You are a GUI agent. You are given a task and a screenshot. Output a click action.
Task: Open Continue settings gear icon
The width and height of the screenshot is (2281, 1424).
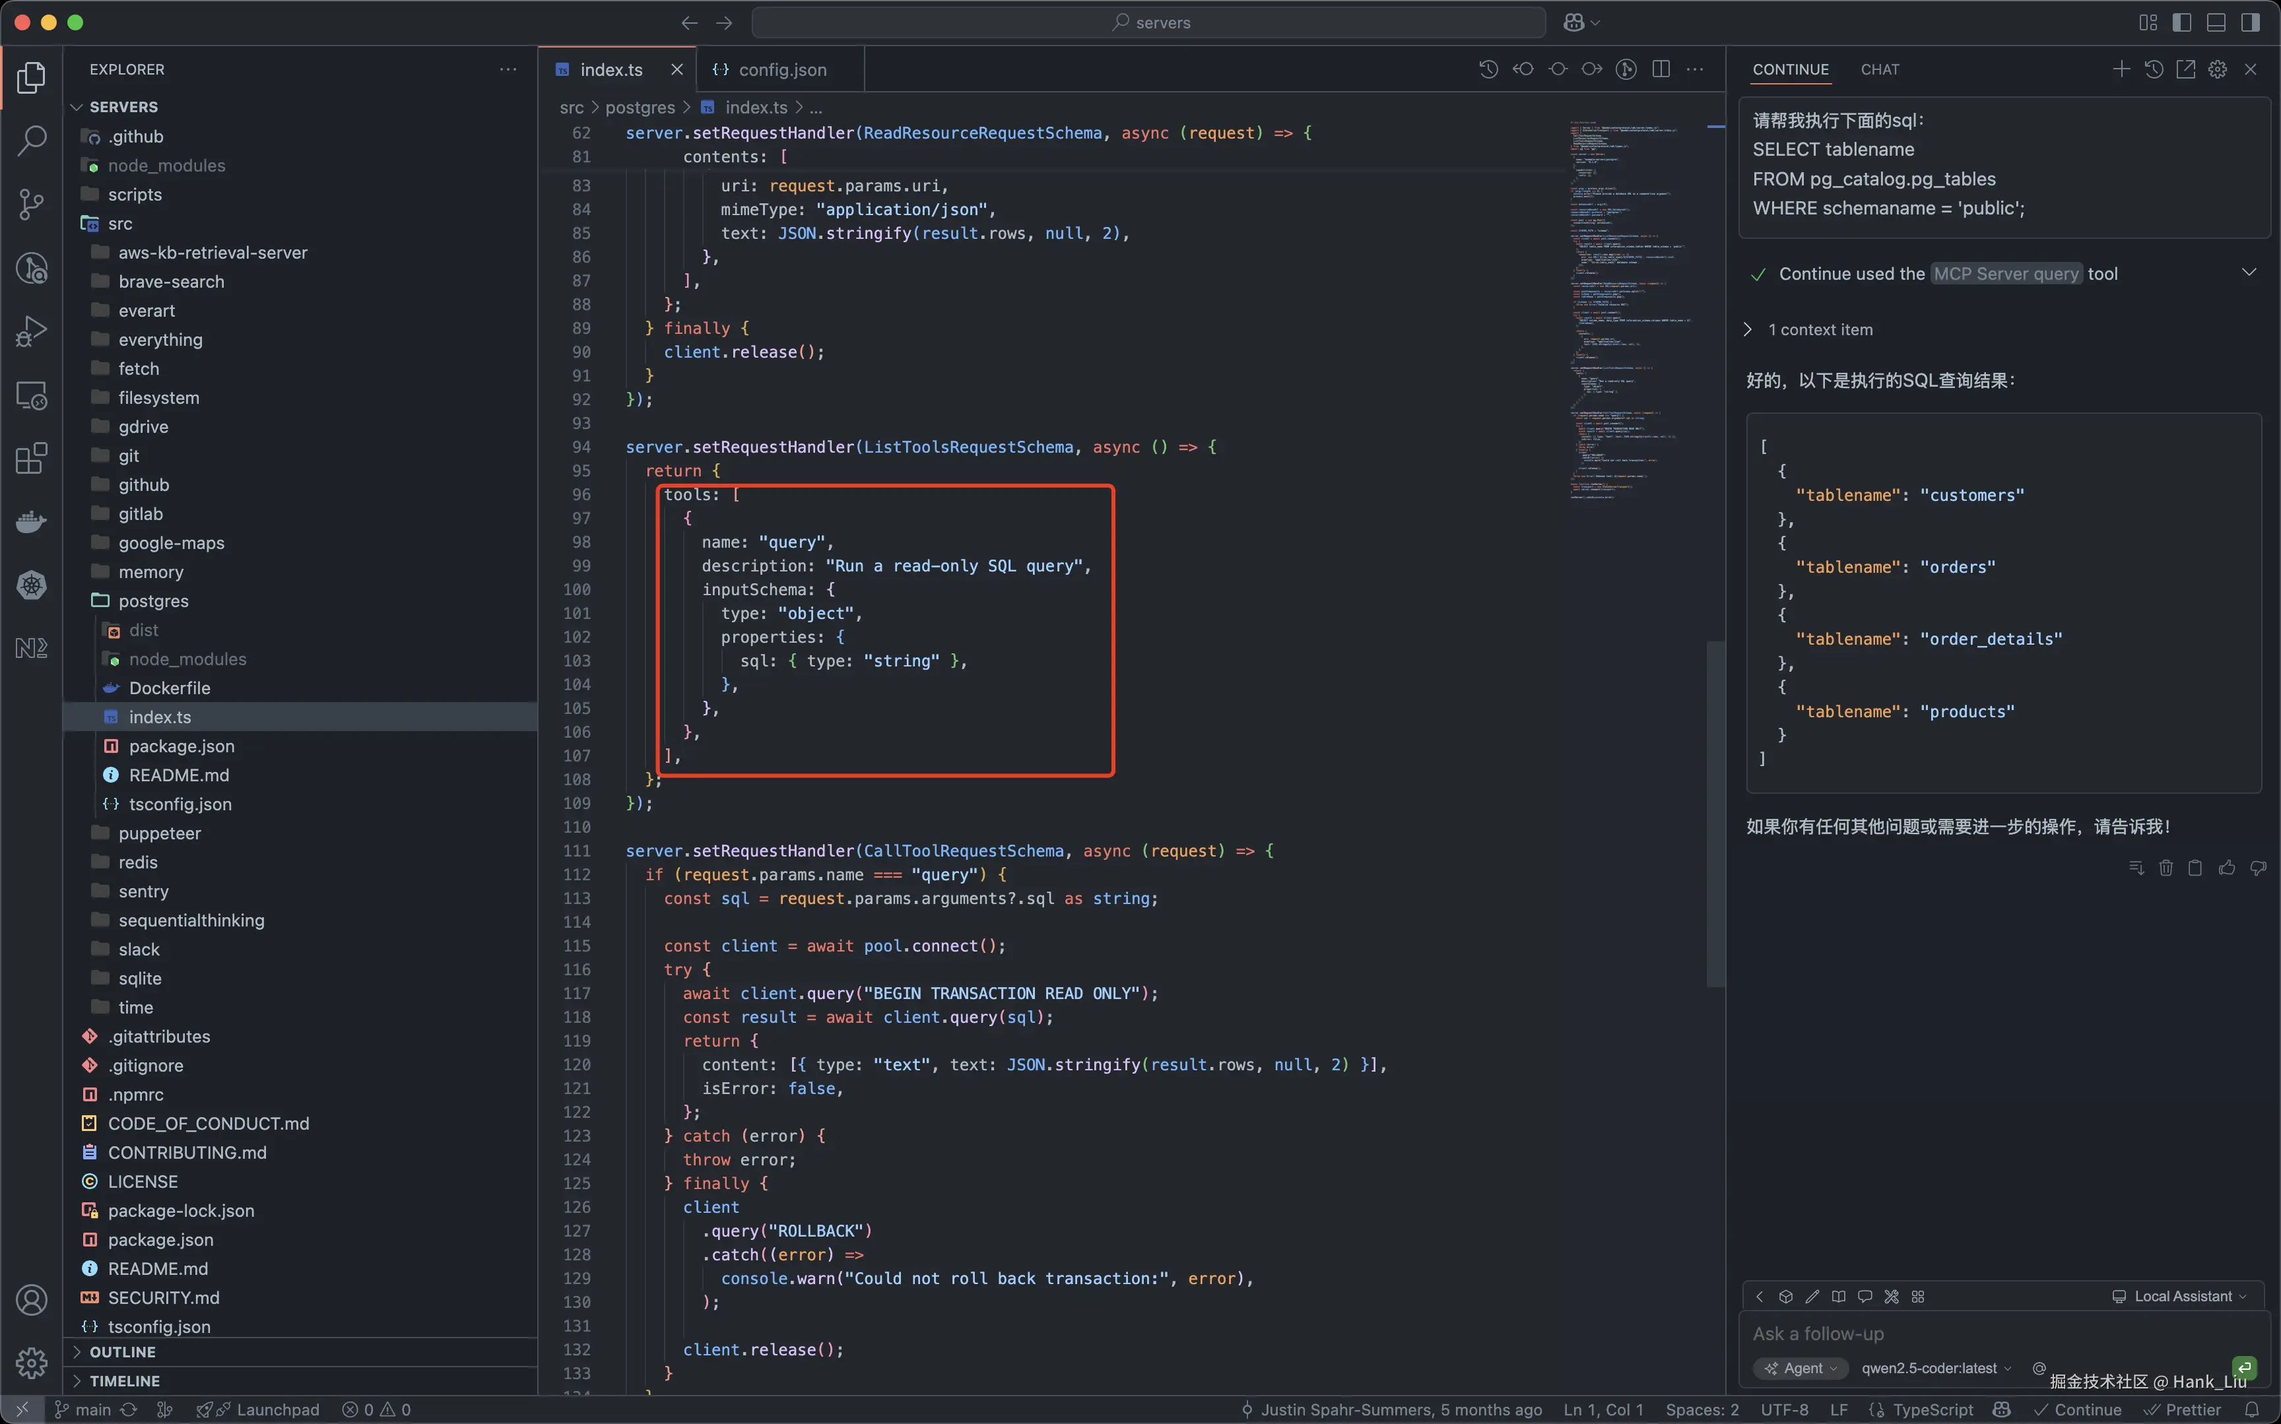tap(2218, 70)
